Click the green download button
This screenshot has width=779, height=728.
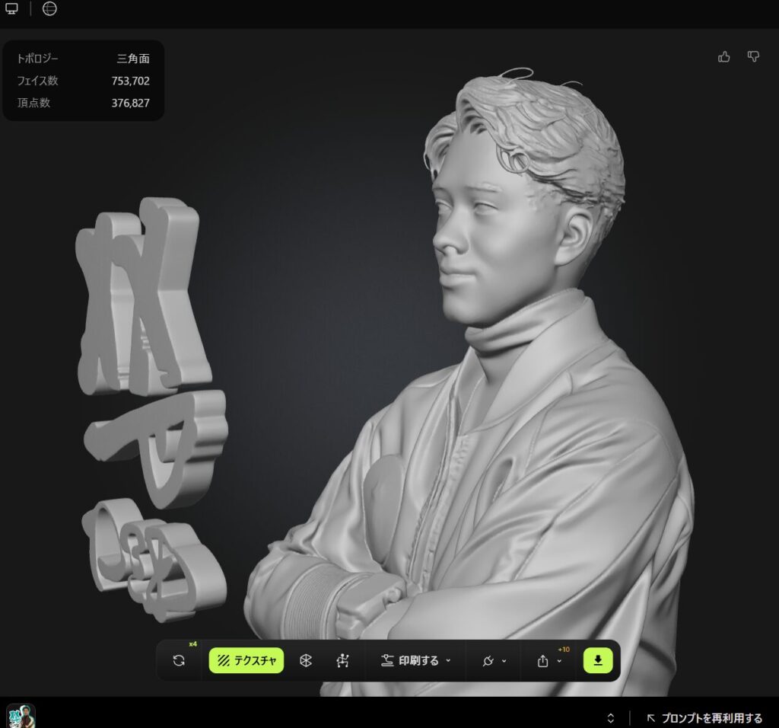598,661
